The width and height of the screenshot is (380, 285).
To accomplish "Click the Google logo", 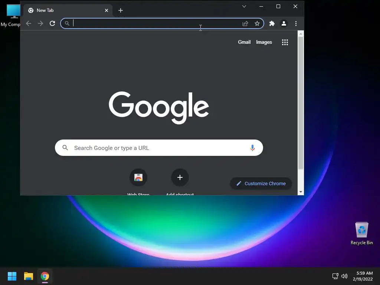I will [159, 108].
